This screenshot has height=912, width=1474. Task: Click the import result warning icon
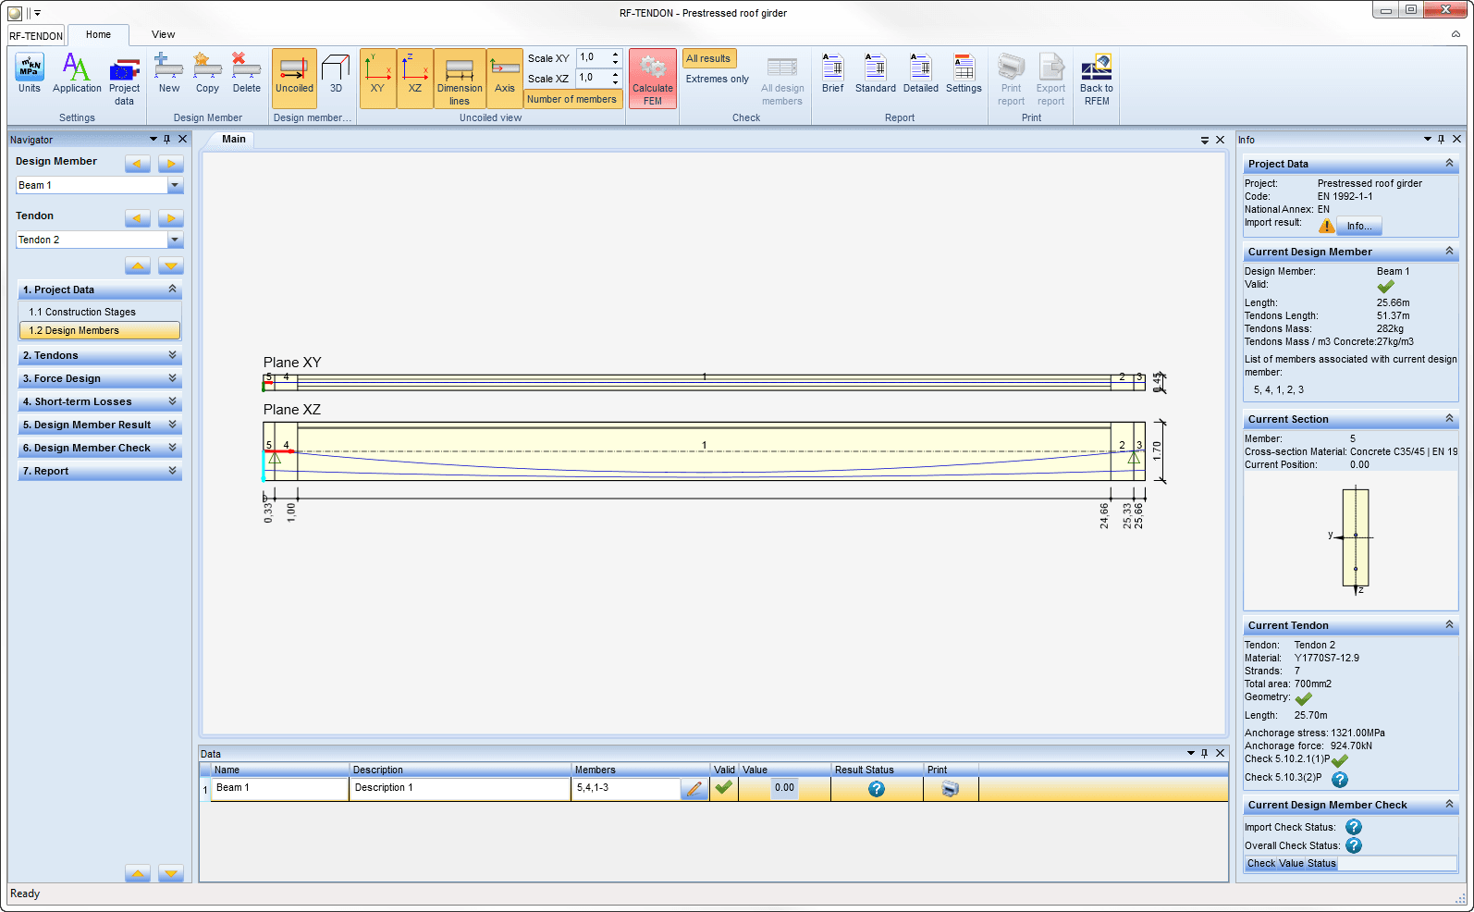(x=1327, y=226)
